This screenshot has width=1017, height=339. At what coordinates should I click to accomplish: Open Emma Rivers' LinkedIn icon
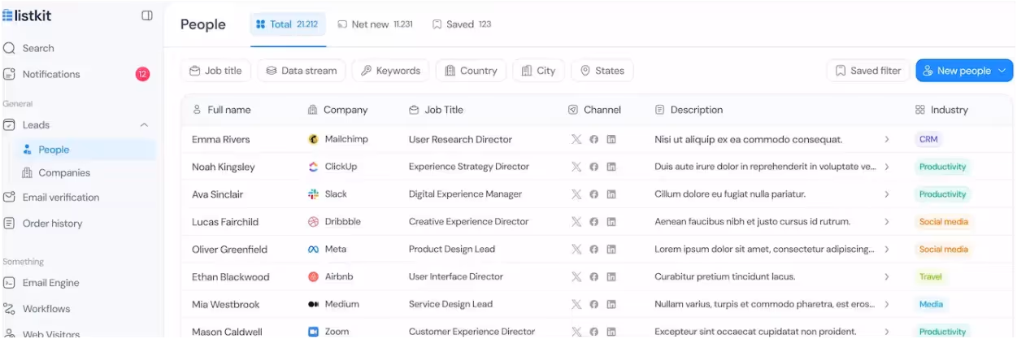coord(611,140)
